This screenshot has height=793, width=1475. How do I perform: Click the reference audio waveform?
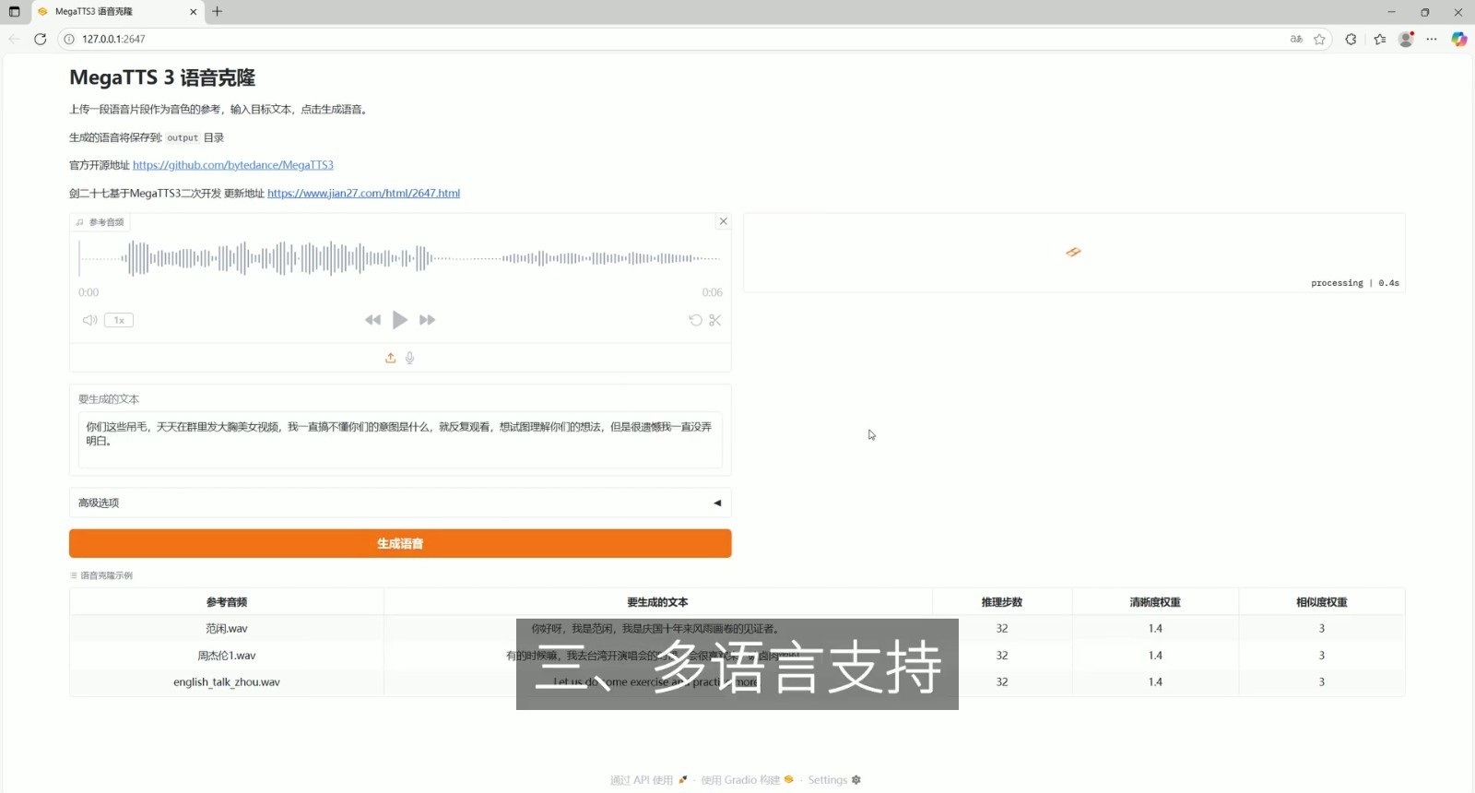coord(399,258)
